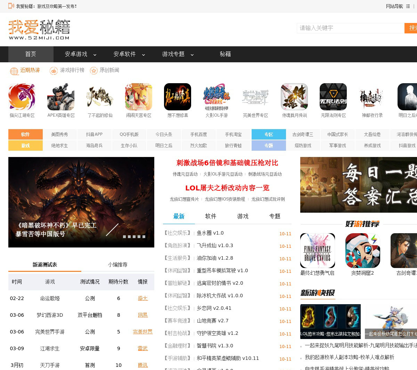
Task: Expand the 安卓游戏 dropdown arrow
Action: point(95,55)
